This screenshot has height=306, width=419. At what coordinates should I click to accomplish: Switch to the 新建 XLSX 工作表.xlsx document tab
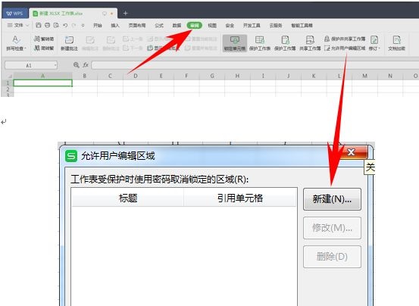[73, 13]
